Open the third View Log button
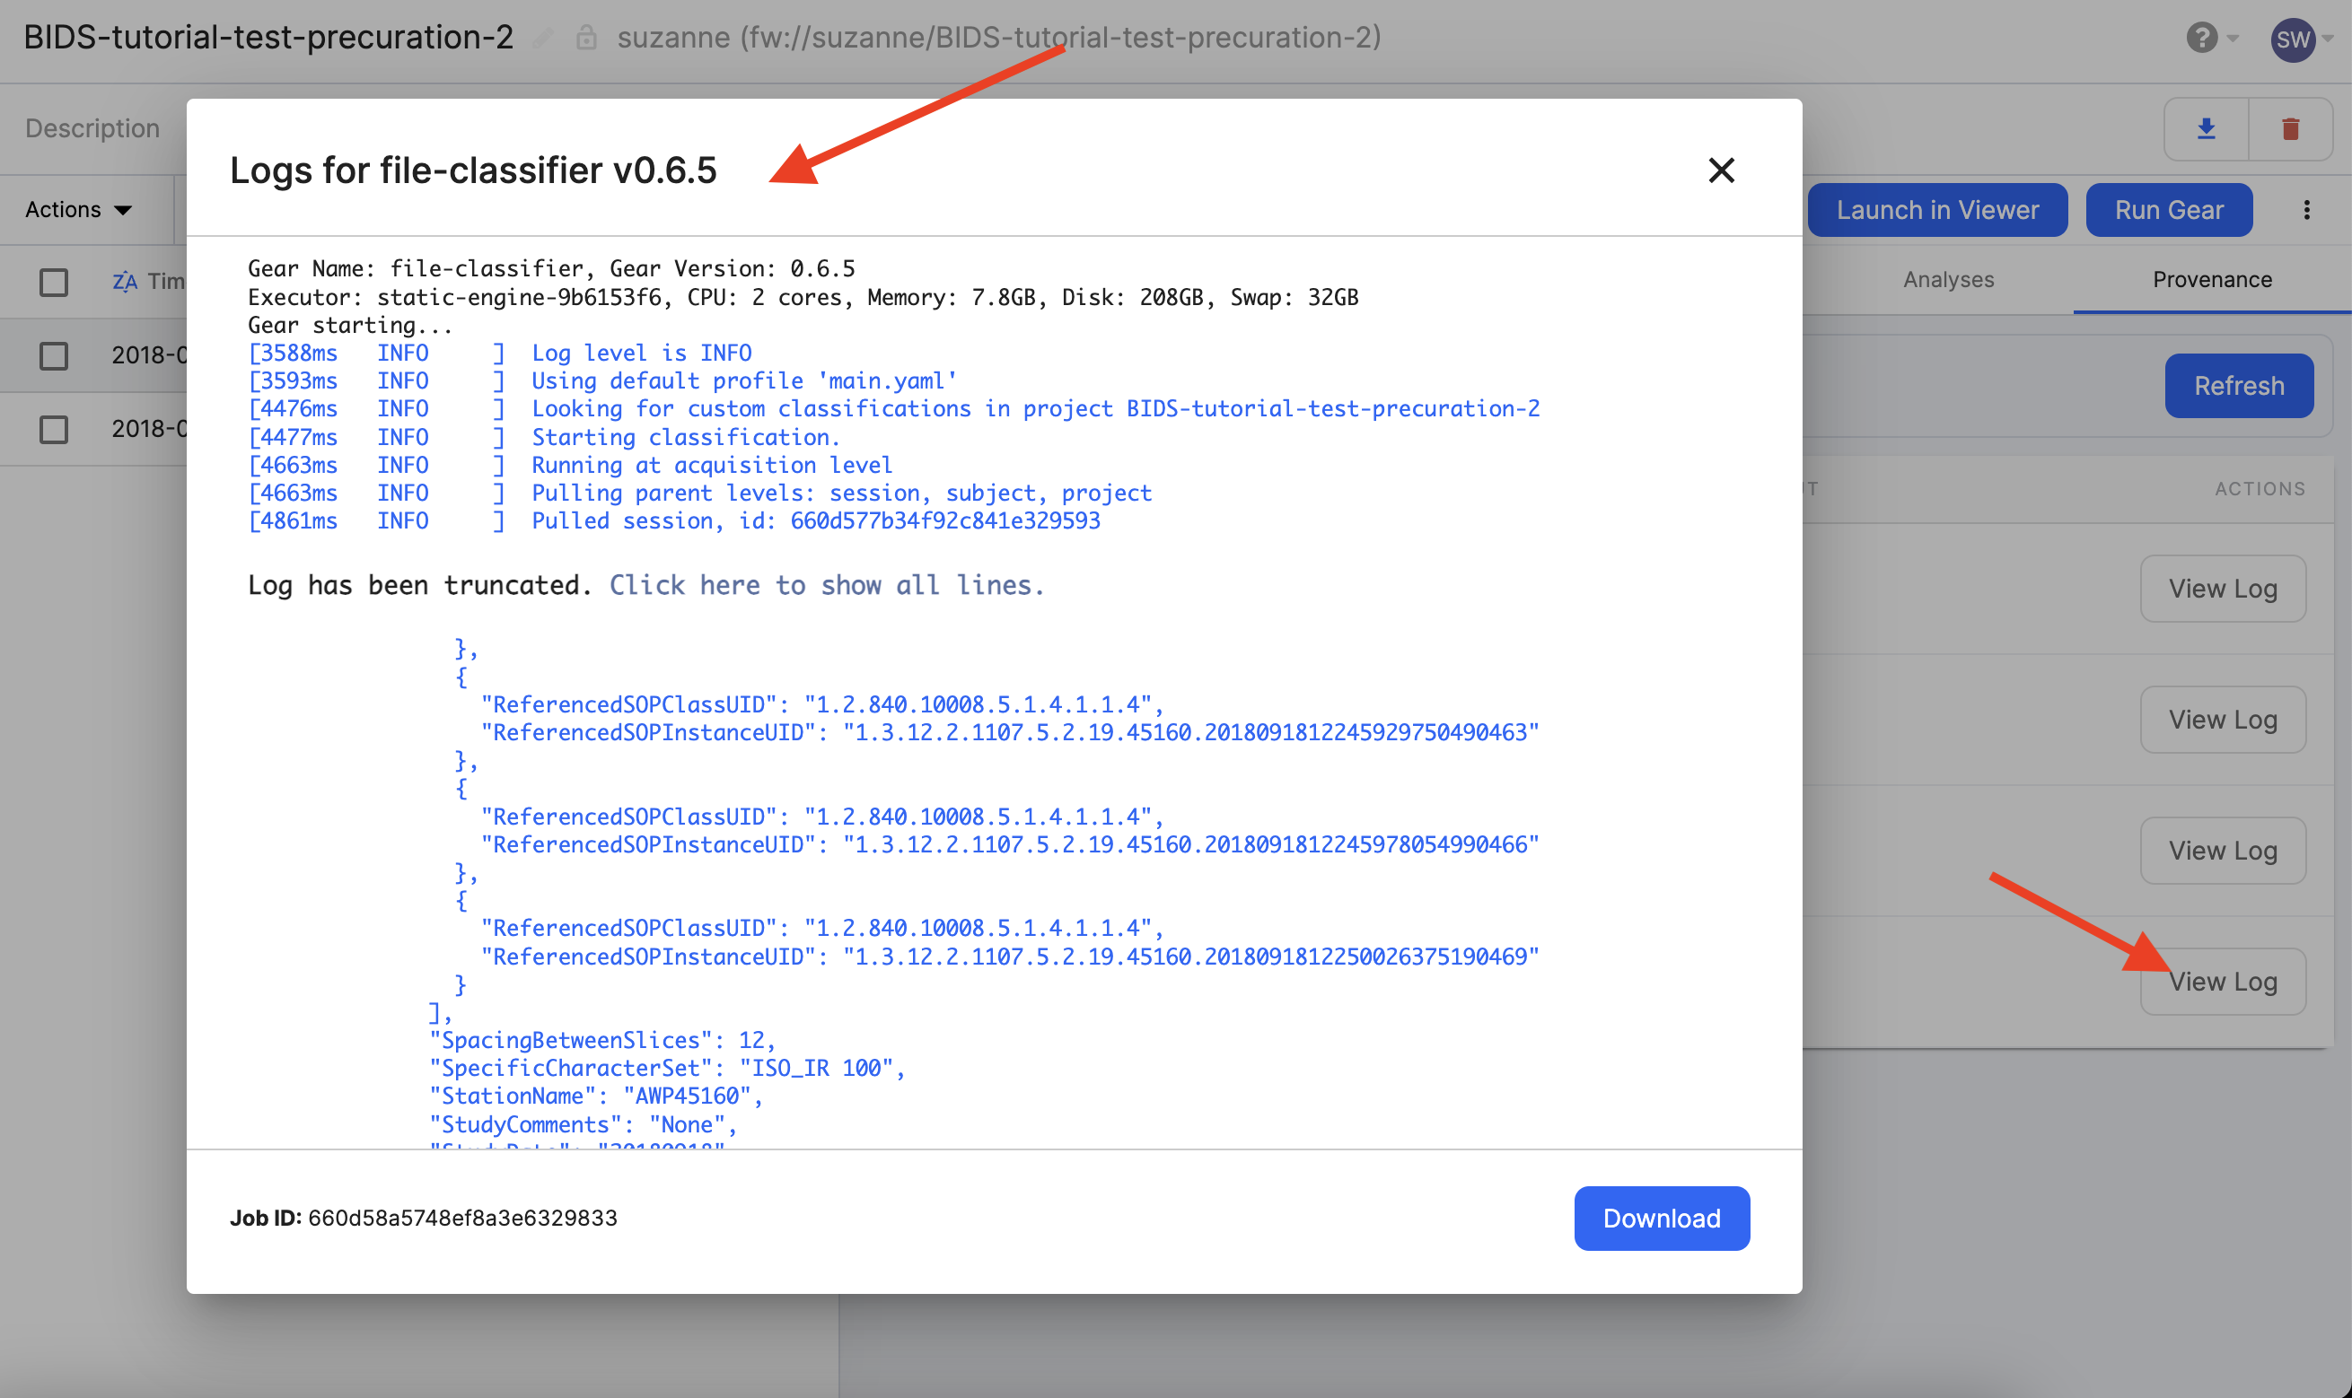Screen dimensions: 2352x1398 (x=2222, y=851)
